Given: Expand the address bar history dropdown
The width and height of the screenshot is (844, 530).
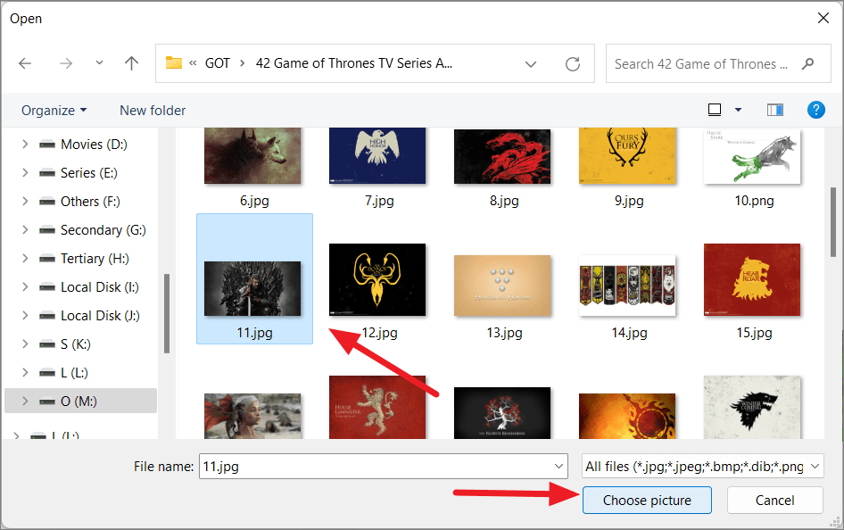Looking at the screenshot, I should click(531, 64).
